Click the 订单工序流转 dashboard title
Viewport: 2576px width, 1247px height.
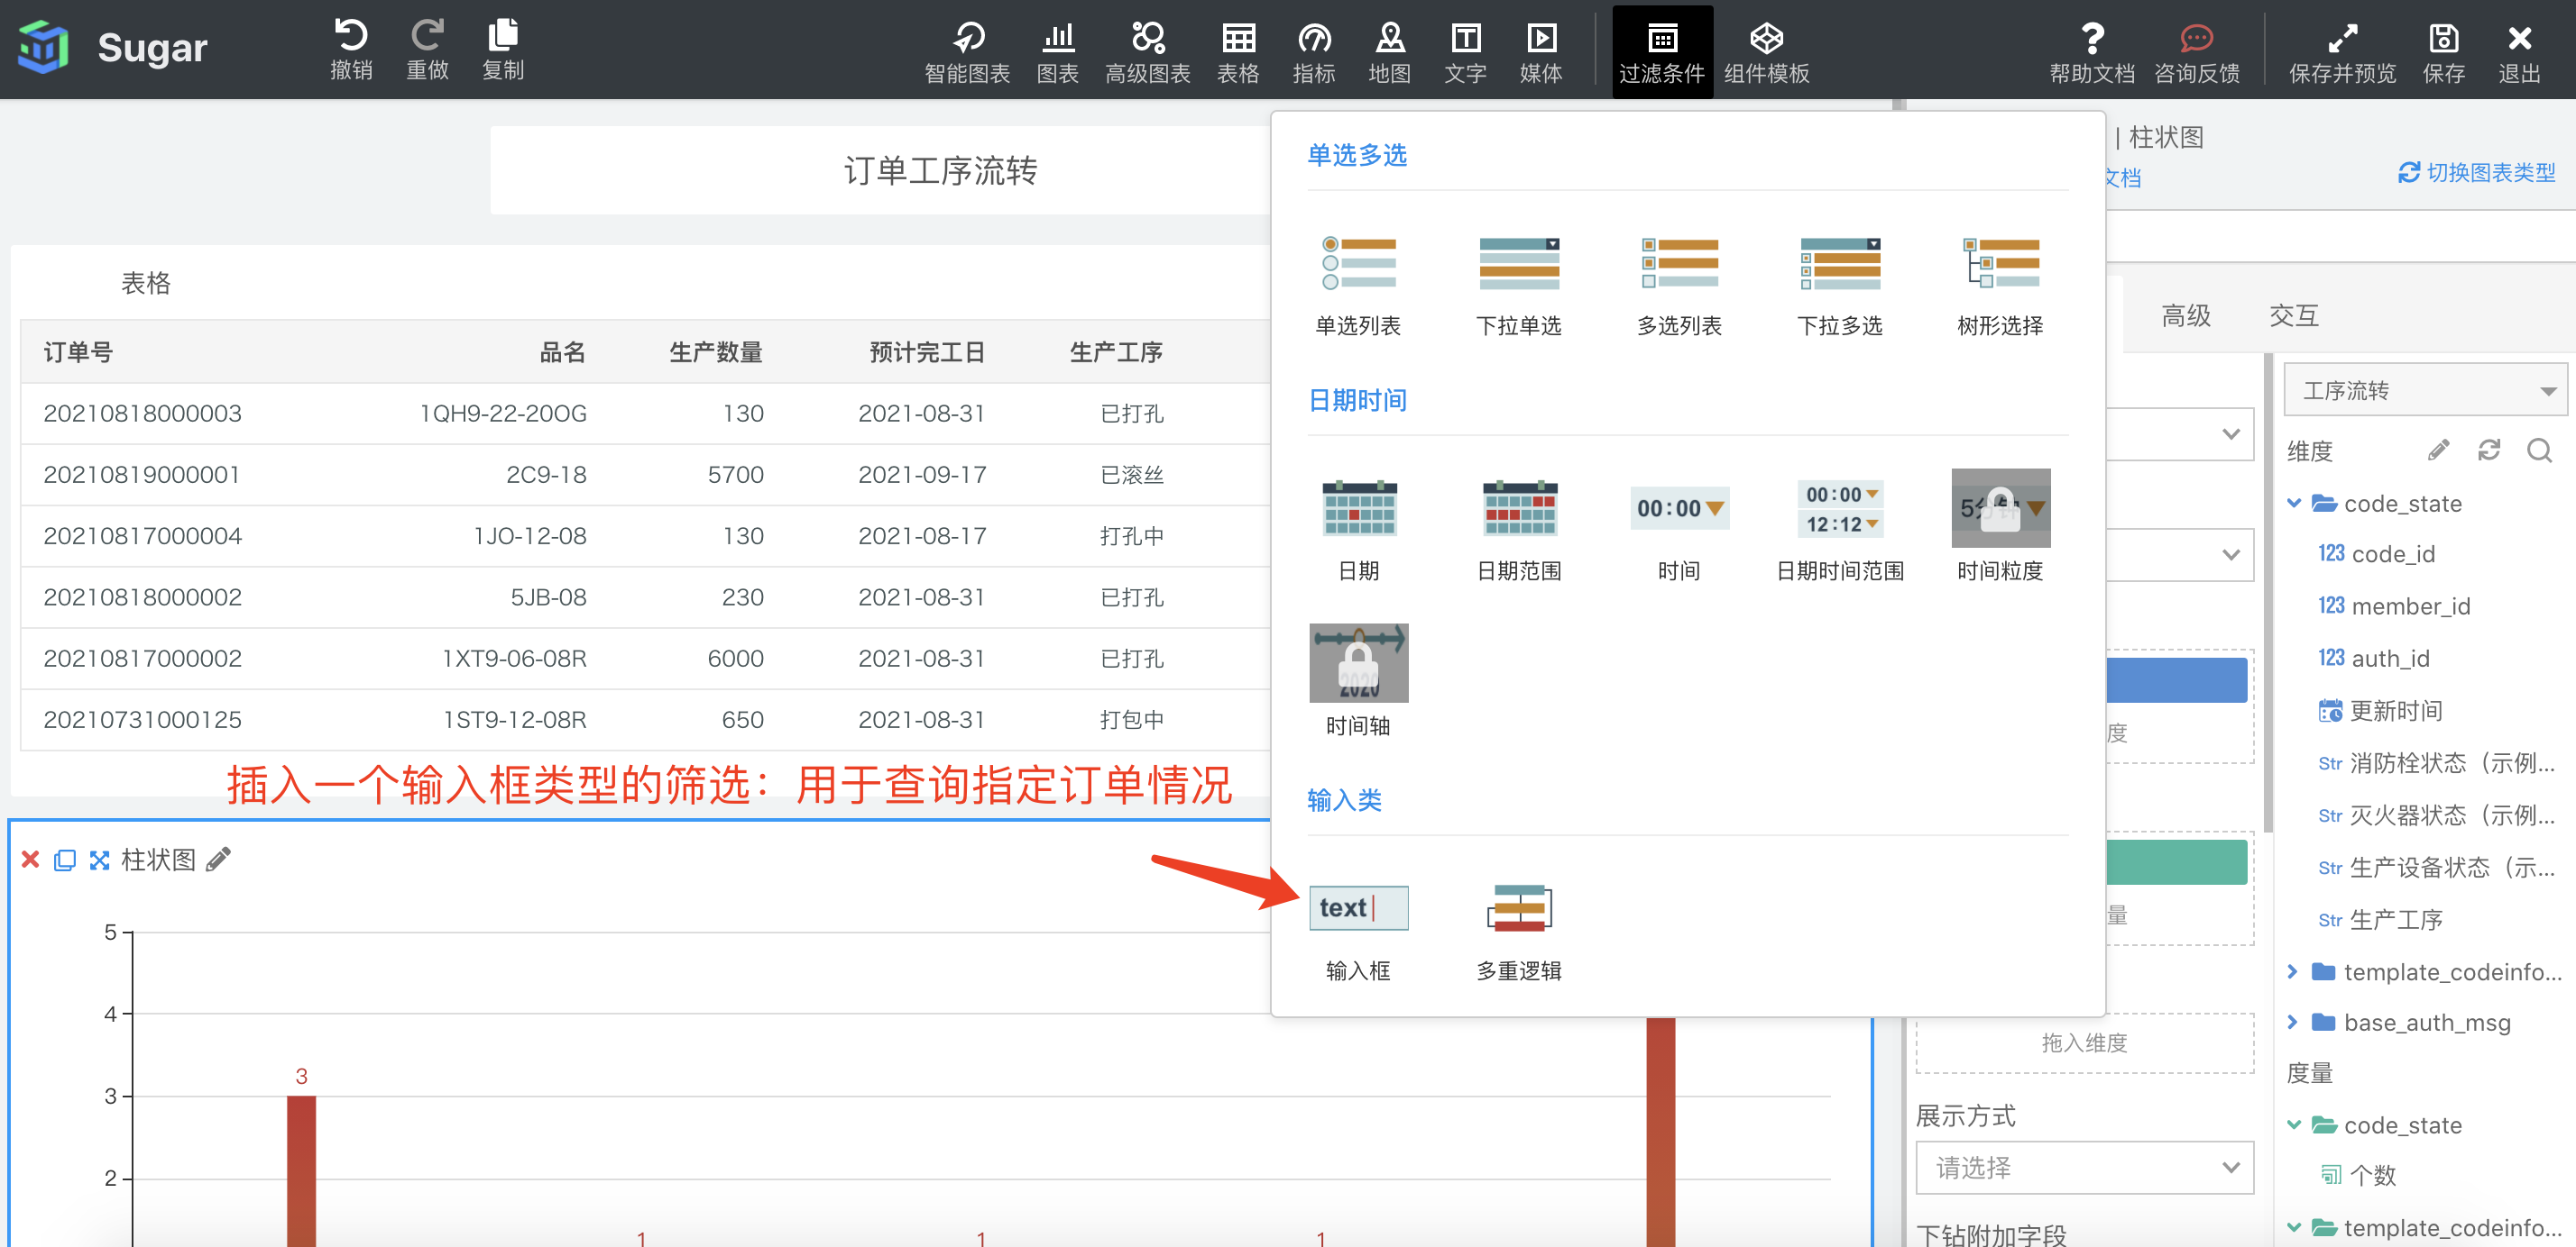tap(940, 170)
